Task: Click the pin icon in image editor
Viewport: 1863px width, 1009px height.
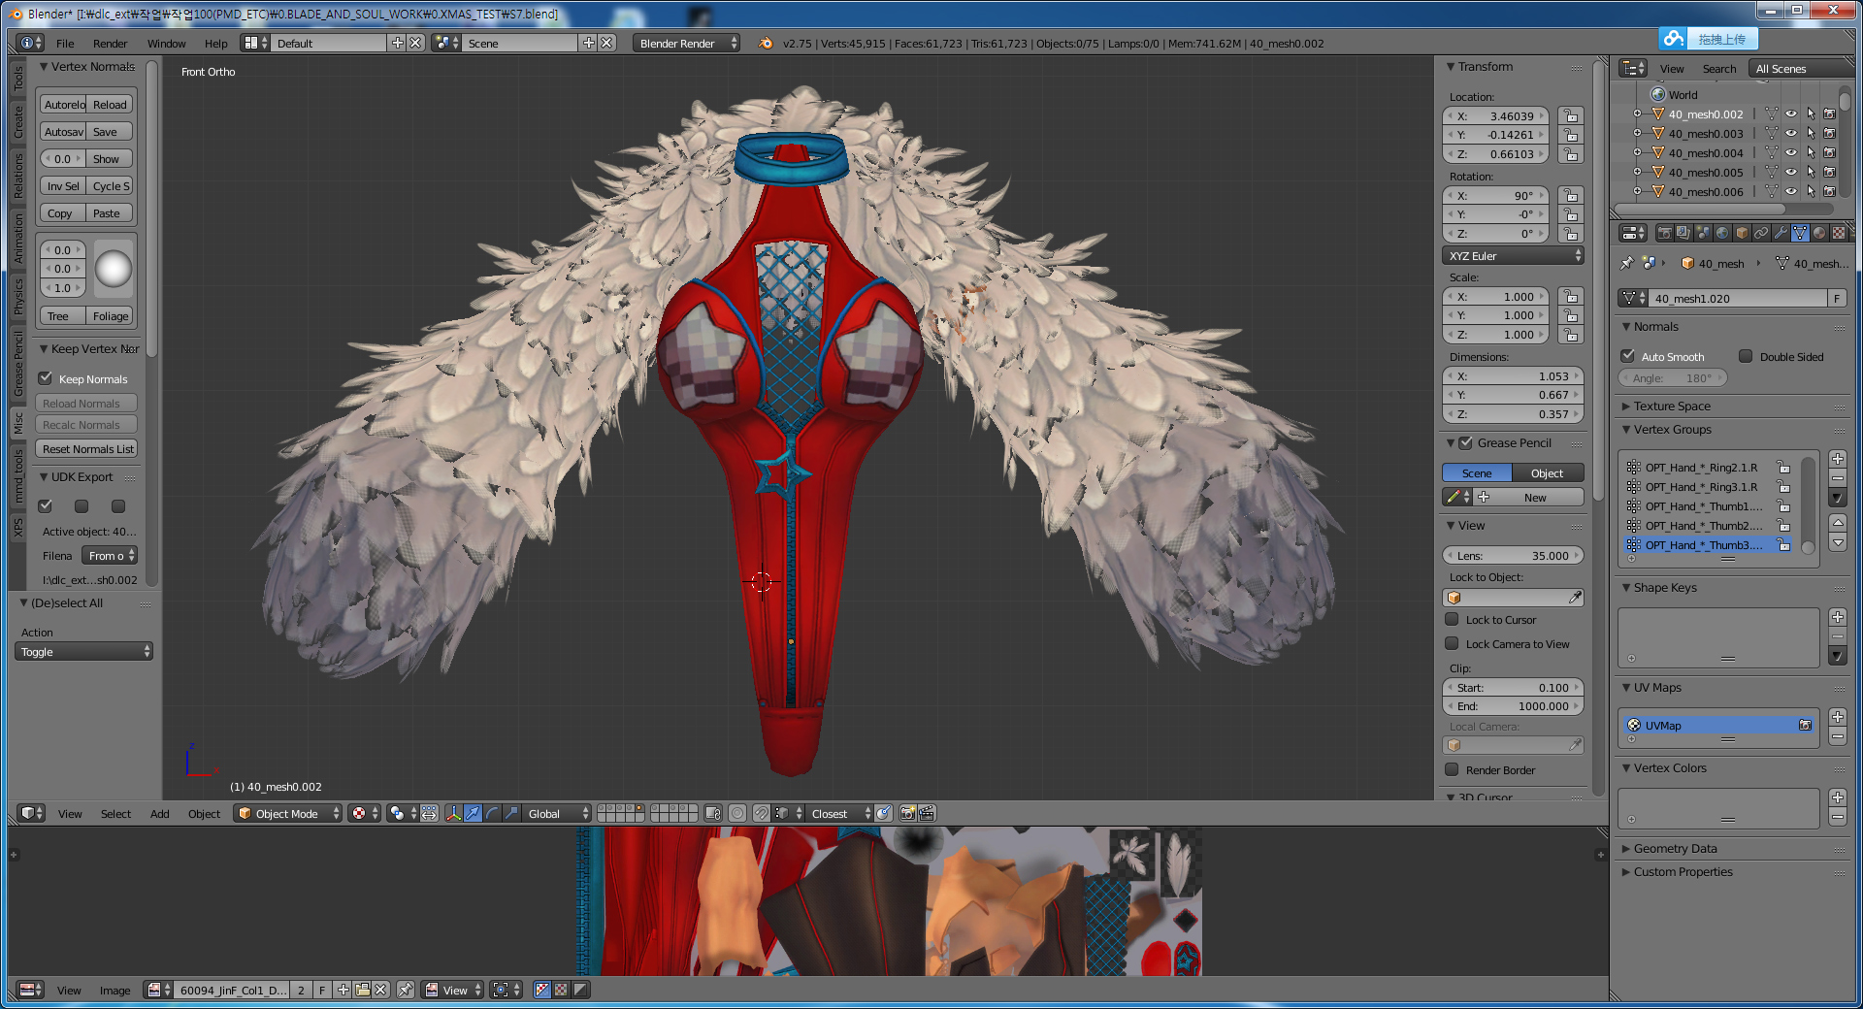Action: pyautogui.click(x=406, y=990)
